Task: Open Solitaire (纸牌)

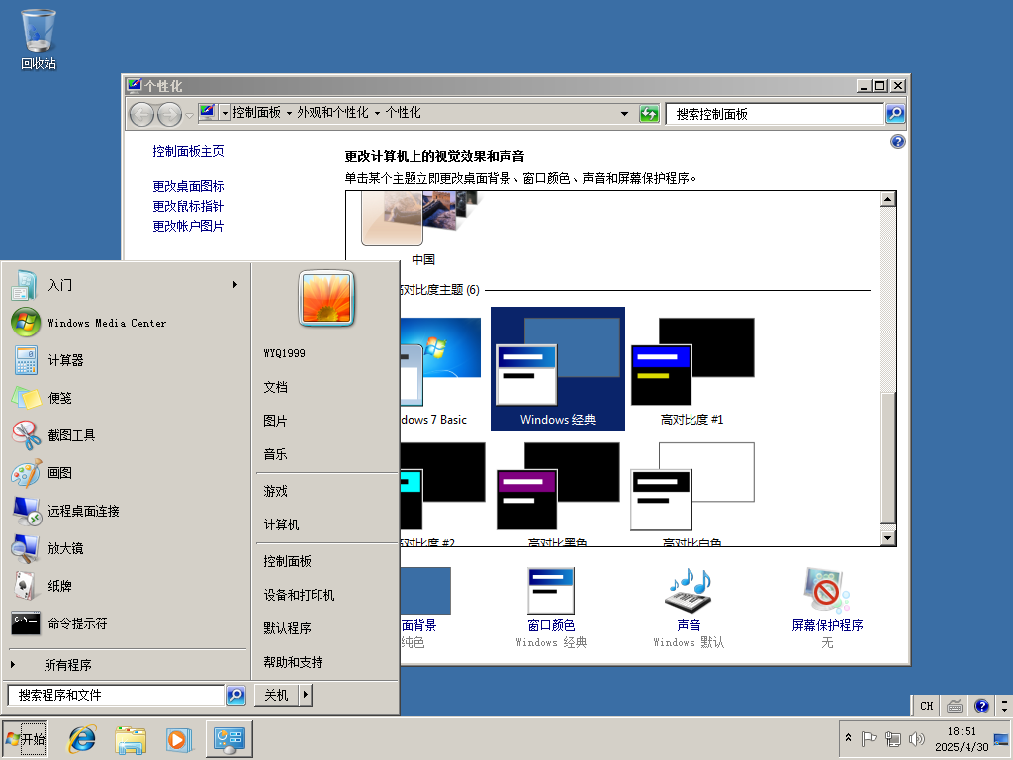Action: click(x=126, y=586)
